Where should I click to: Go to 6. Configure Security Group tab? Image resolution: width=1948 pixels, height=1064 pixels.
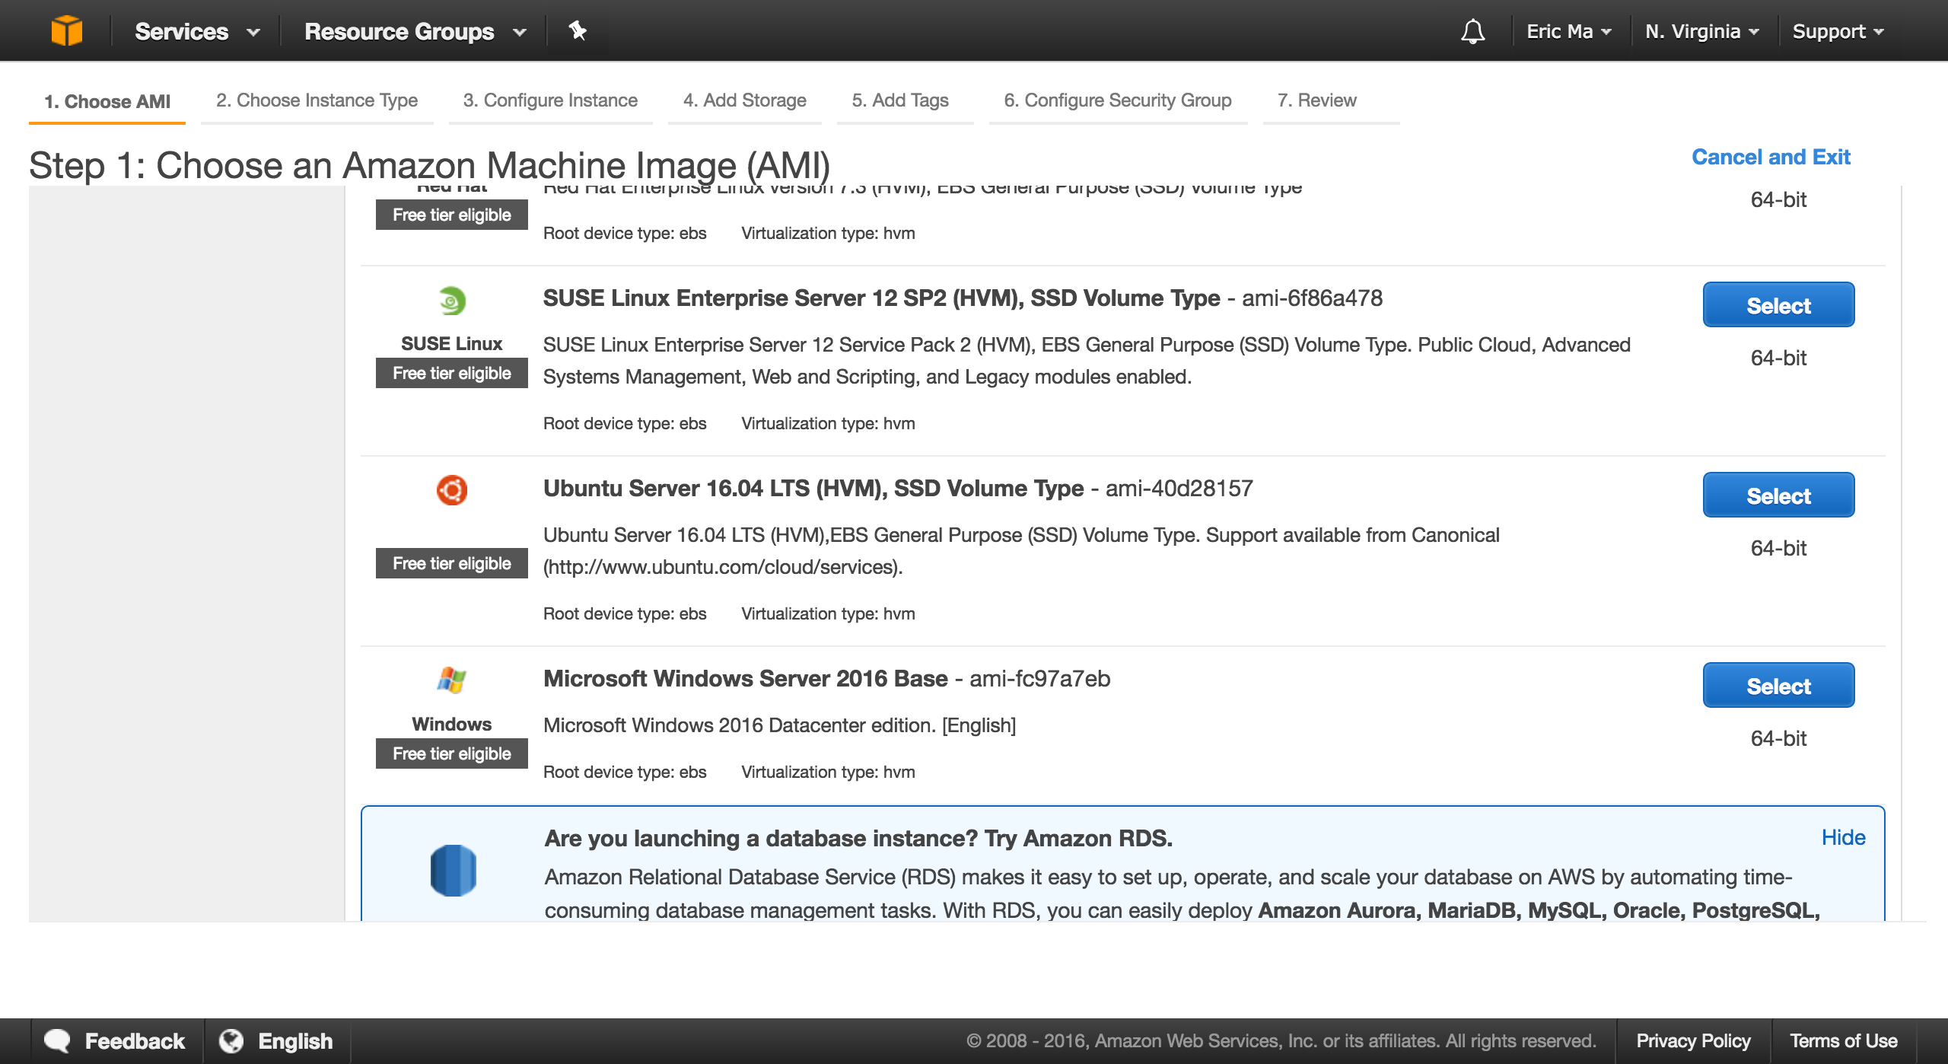coord(1118,100)
